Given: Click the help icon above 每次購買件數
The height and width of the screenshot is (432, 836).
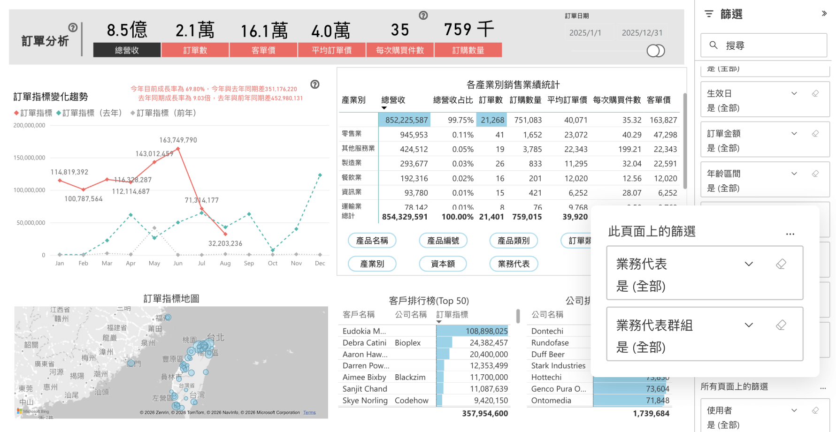Looking at the screenshot, I should point(423,15).
